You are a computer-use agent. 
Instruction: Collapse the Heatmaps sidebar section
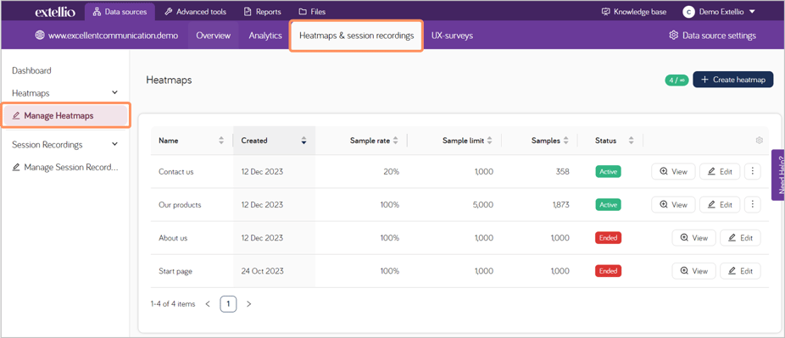click(x=114, y=92)
